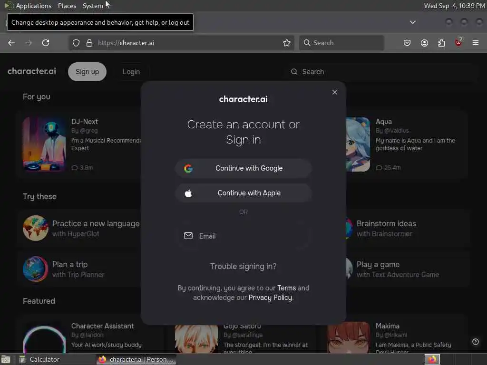Screen dimensions: 487x365
Task: Open the Places menu
Action: (67, 6)
